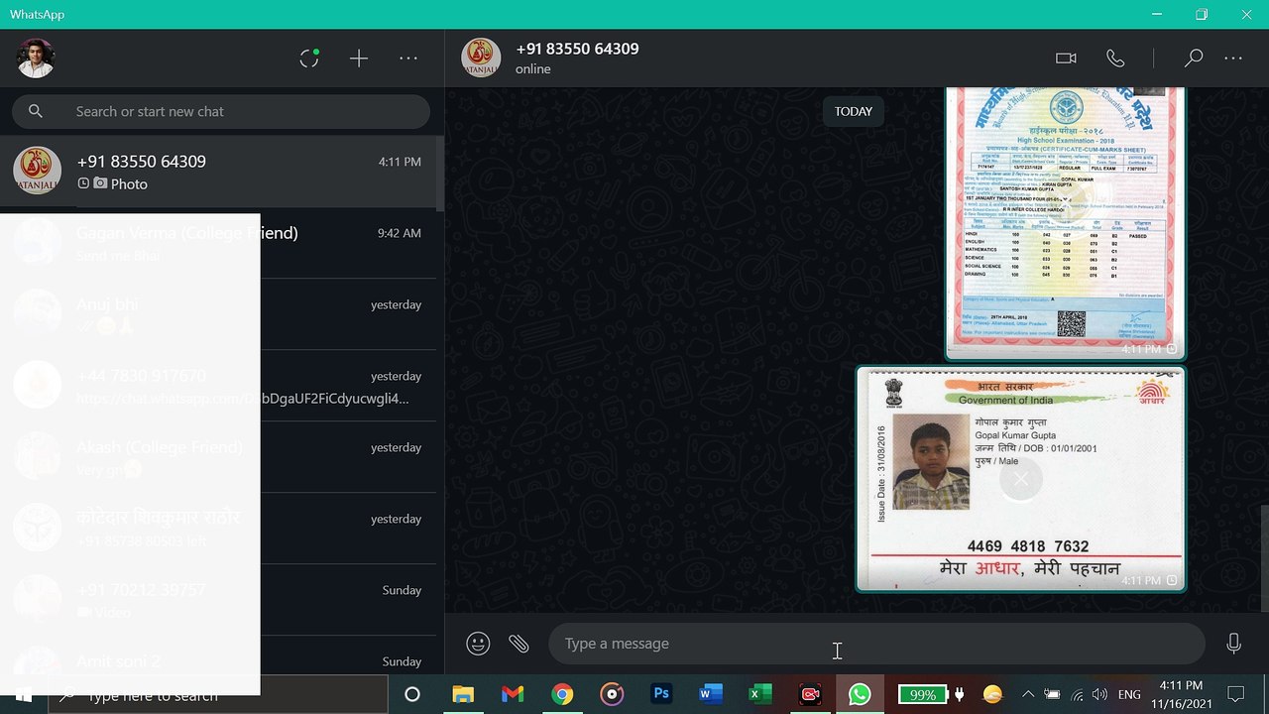The image size is (1269, 714).
Task: Select the +91 83550 64309 chat row
Action: tap(218, 172)
